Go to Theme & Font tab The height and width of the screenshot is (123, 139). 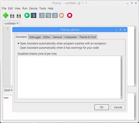tap(88, 37)
